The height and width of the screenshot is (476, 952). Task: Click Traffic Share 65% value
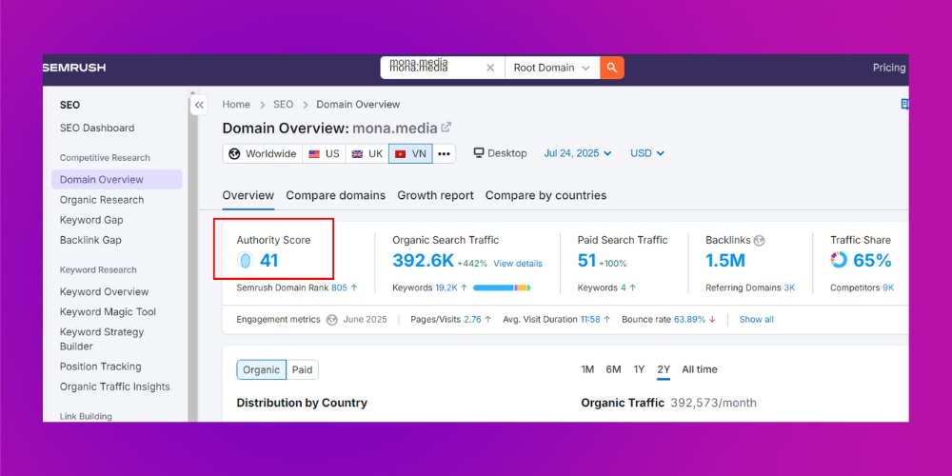pyautogui.click(x=872, y=261)
